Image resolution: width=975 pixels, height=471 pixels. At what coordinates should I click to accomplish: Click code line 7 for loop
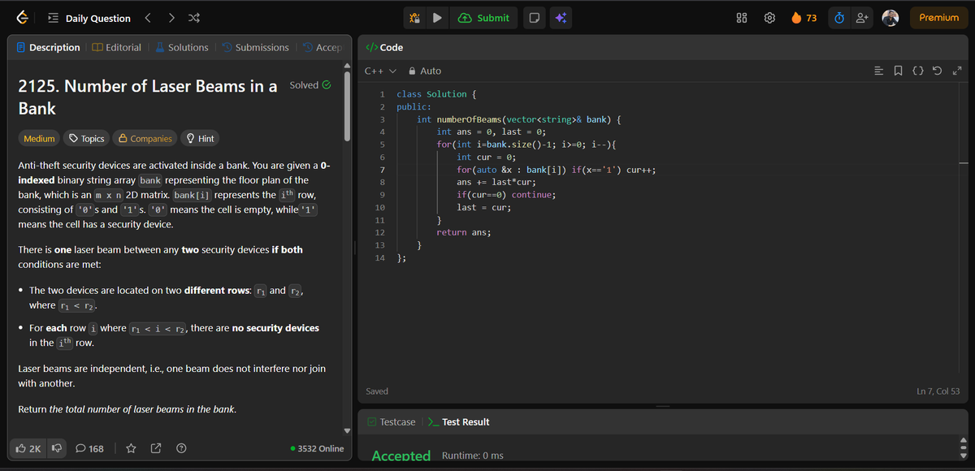tap(557, 170)
